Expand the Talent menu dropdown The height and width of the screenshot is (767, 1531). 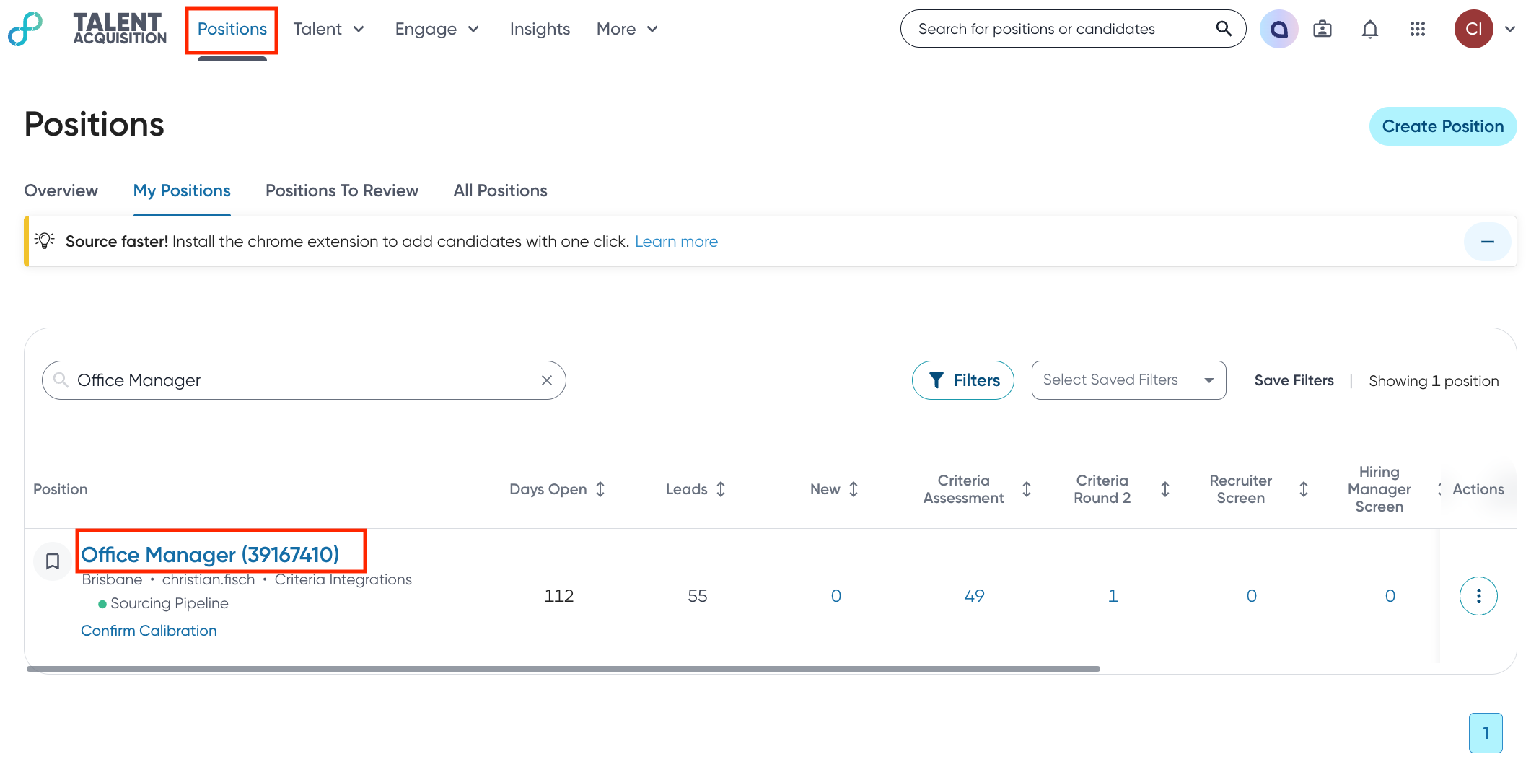click(328, 29)
